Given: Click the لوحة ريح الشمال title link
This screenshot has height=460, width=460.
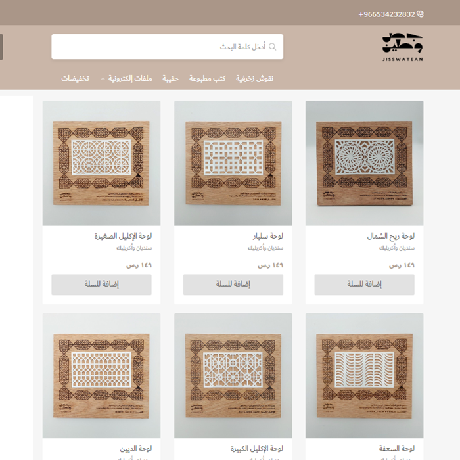Looking at the screenshot, I should click(390, 236).
